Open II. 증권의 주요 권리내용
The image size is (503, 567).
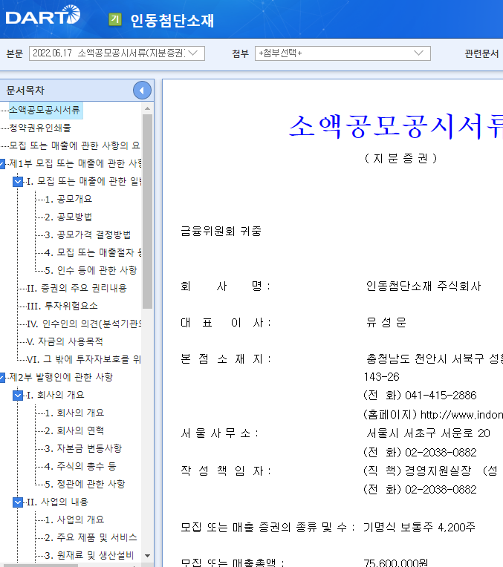click(x=77, y=288)
